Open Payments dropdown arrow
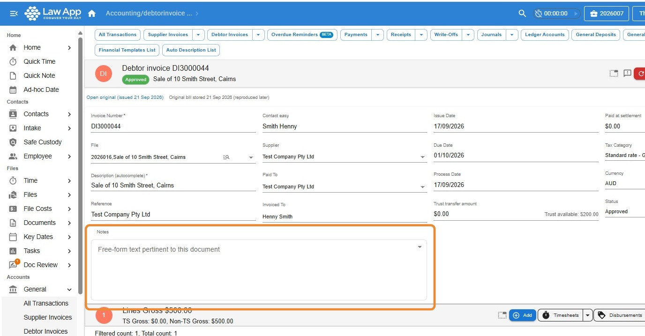 (378, 35)
